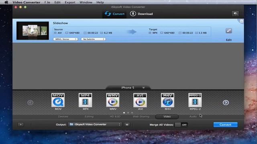Select second format page dot

128,113
